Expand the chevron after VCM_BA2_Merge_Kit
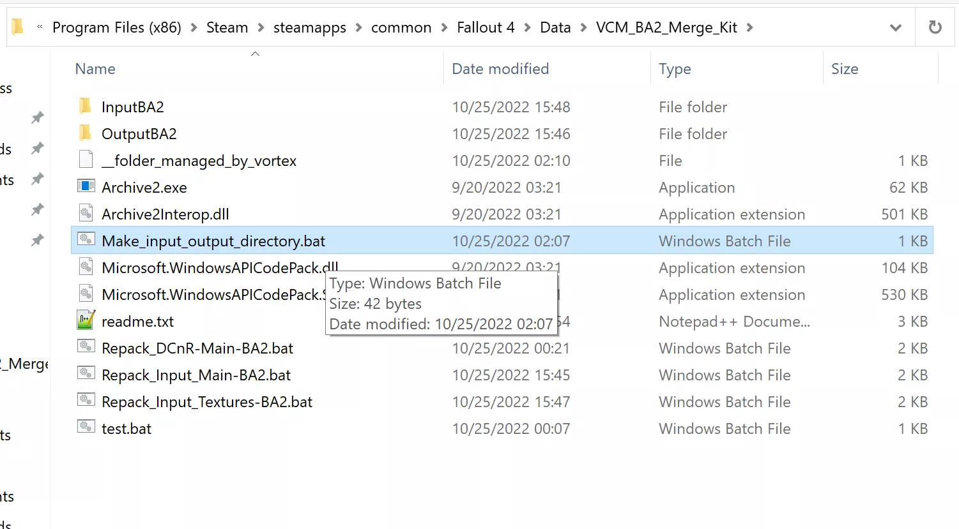 point(749,27)
